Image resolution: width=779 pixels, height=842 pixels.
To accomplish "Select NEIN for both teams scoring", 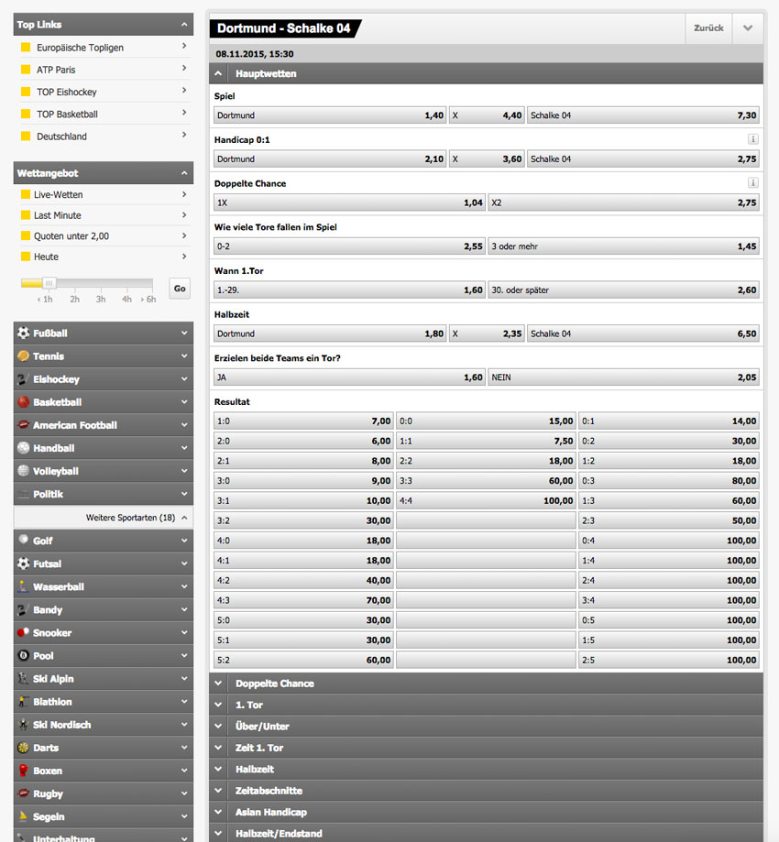I will pyautogui.click(x=624, y=377).
